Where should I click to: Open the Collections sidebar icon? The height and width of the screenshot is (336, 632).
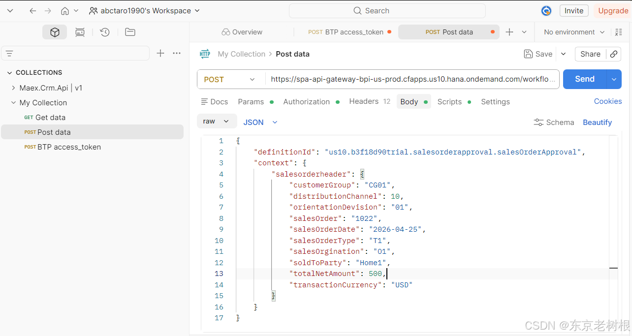coord(55,32)
